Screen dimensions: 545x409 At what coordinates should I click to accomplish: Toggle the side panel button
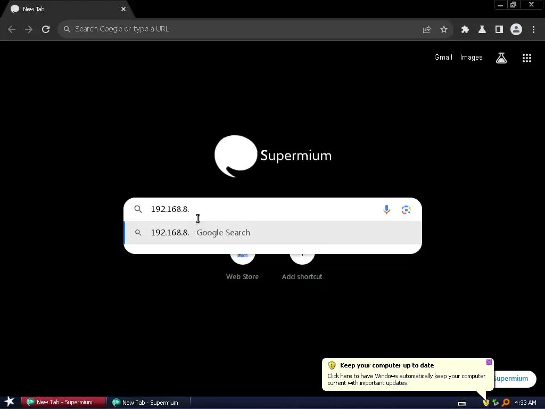tap(499, 29)
